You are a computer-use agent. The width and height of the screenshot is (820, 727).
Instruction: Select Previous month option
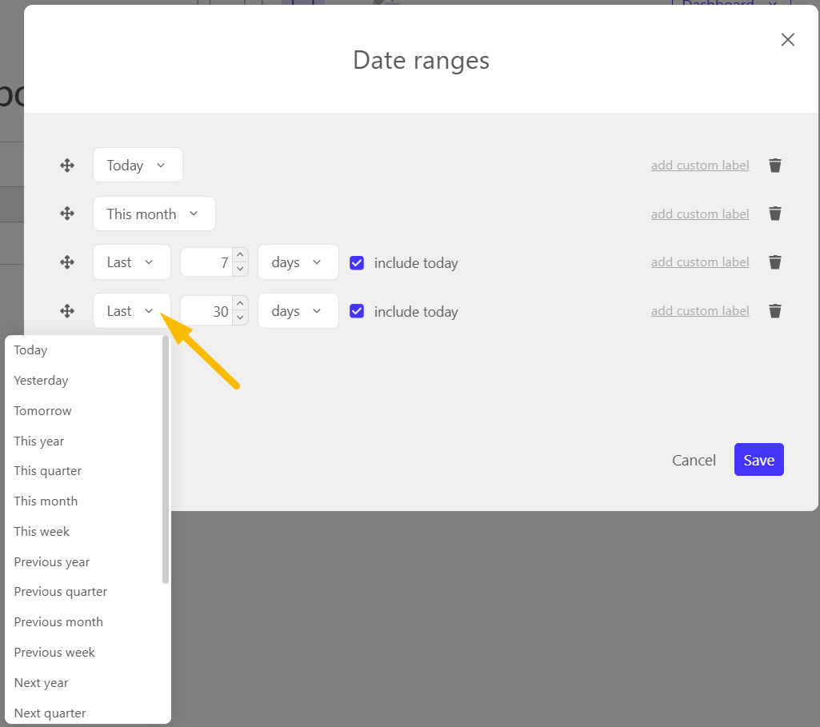84,622
